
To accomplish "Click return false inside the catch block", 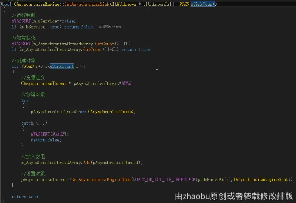I will (x=45, y=140).
